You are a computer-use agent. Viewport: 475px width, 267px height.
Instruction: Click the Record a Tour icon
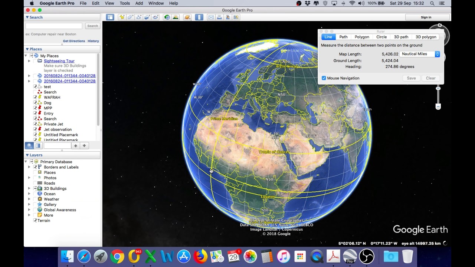click(156, 17)
